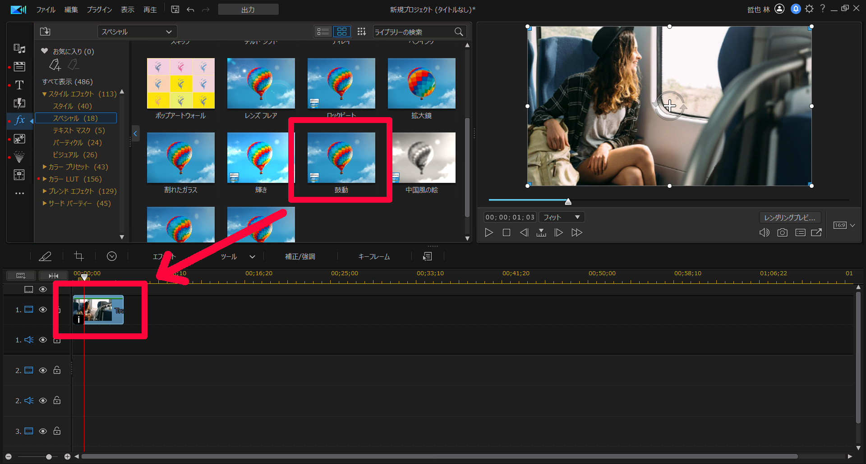The height and width of the screenshot is (464, 866).
Task: Toggle lock on video track 2
Action: [57, 370]
